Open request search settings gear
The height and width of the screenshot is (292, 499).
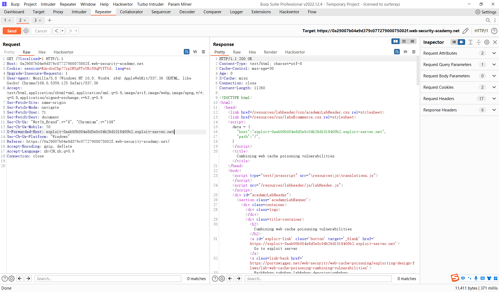pos(11,278)
